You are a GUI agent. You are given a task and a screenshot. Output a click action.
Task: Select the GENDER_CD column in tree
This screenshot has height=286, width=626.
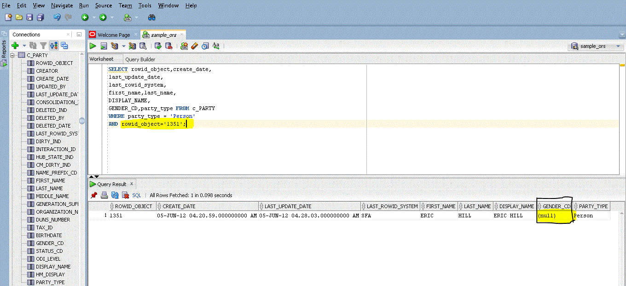pos(50,243)
